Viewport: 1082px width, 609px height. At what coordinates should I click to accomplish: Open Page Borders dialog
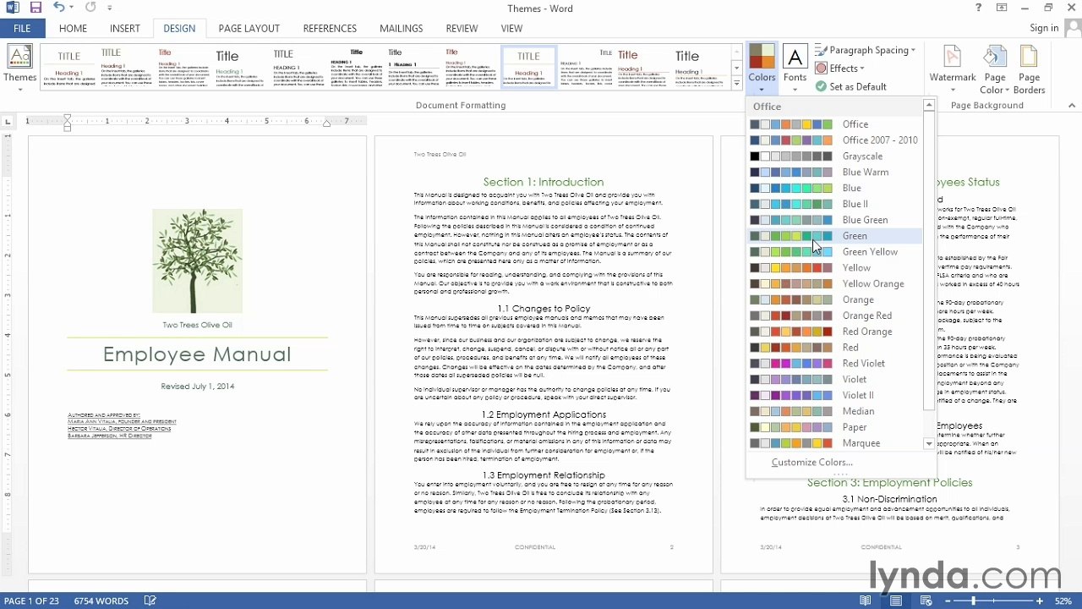tap(1029, 69)
